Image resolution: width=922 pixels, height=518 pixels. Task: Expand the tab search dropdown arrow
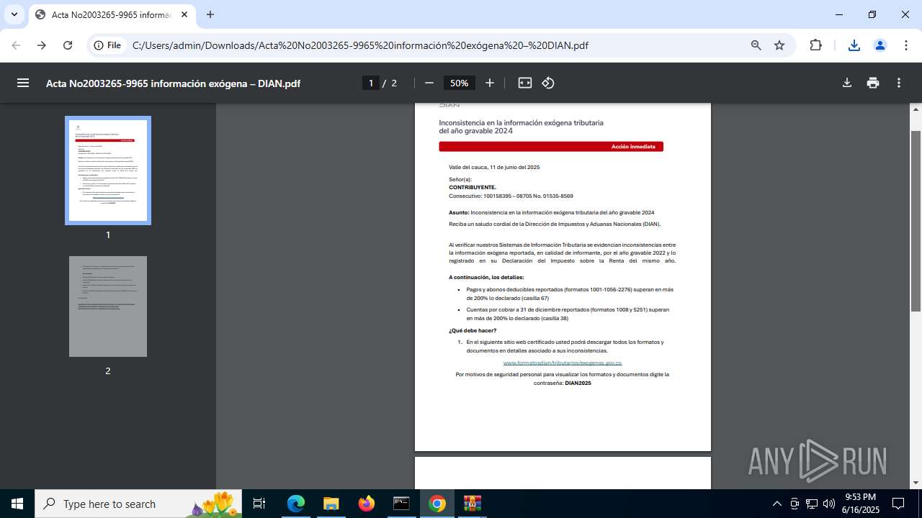pyautogui.click(x=14, y=14)
